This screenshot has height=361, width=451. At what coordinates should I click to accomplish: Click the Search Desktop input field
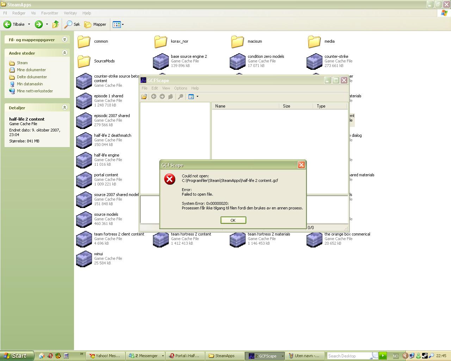coord(349,356)
